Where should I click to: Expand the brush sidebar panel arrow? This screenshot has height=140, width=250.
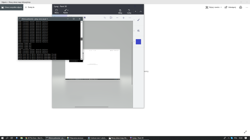134,20
